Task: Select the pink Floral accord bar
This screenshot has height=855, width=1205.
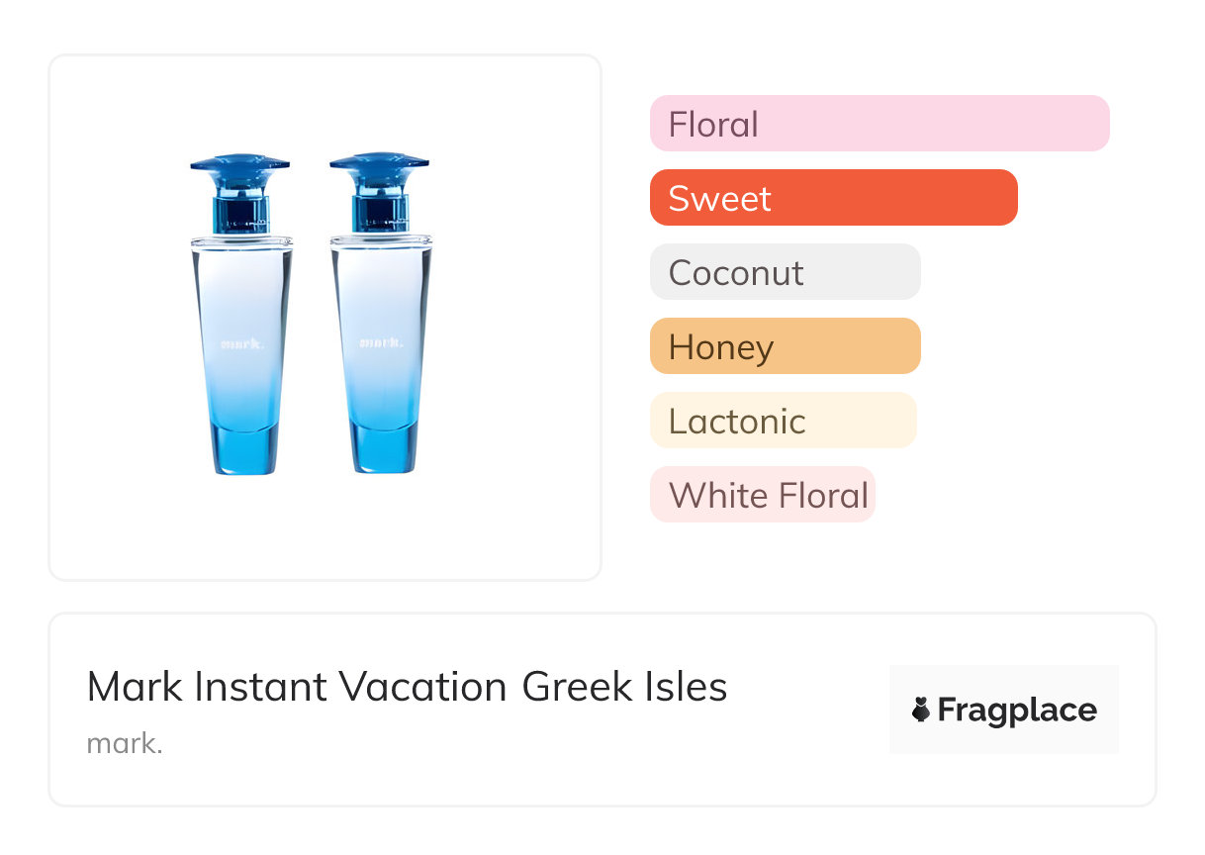Action: pos(879,124)
